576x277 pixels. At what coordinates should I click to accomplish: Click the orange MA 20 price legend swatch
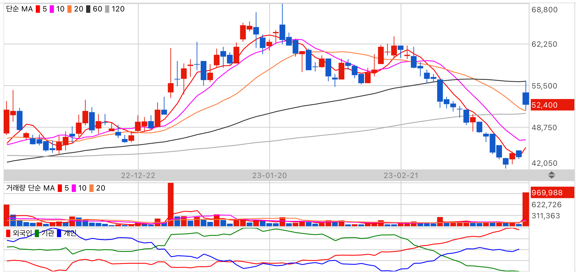tap(70, 9)
